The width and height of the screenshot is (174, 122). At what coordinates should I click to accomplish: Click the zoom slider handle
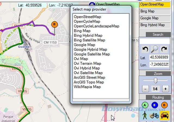click(x=156, y=80)
